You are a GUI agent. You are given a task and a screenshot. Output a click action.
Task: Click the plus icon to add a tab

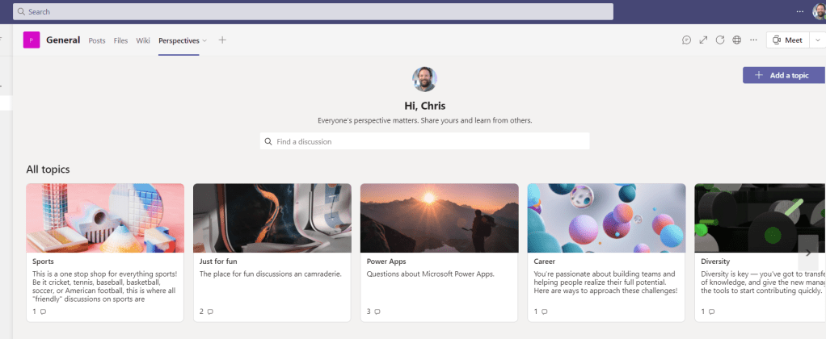222,40
